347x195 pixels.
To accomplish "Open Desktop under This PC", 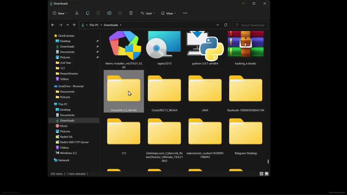I will point(65,110).
